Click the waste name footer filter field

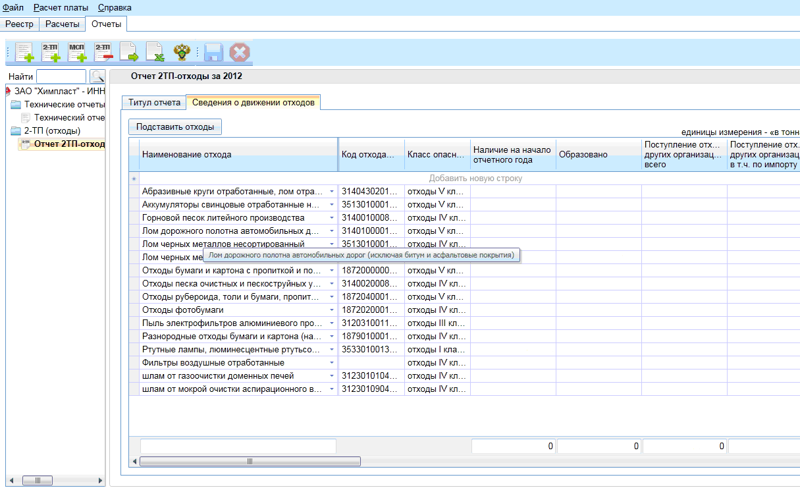(238, 446)
